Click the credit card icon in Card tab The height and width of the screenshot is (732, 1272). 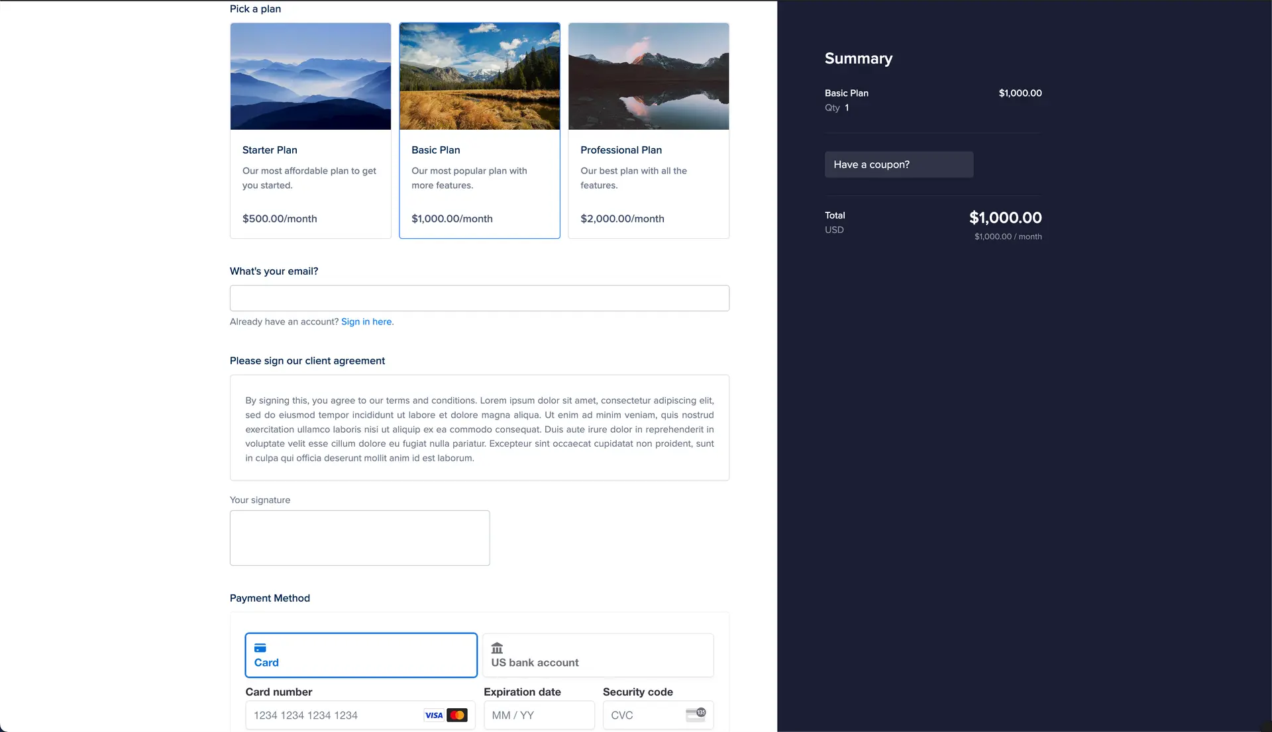tap(260, 648)
